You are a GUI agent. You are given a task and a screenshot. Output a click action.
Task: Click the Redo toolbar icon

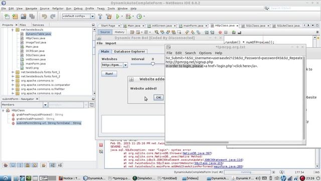click(53, 17)
